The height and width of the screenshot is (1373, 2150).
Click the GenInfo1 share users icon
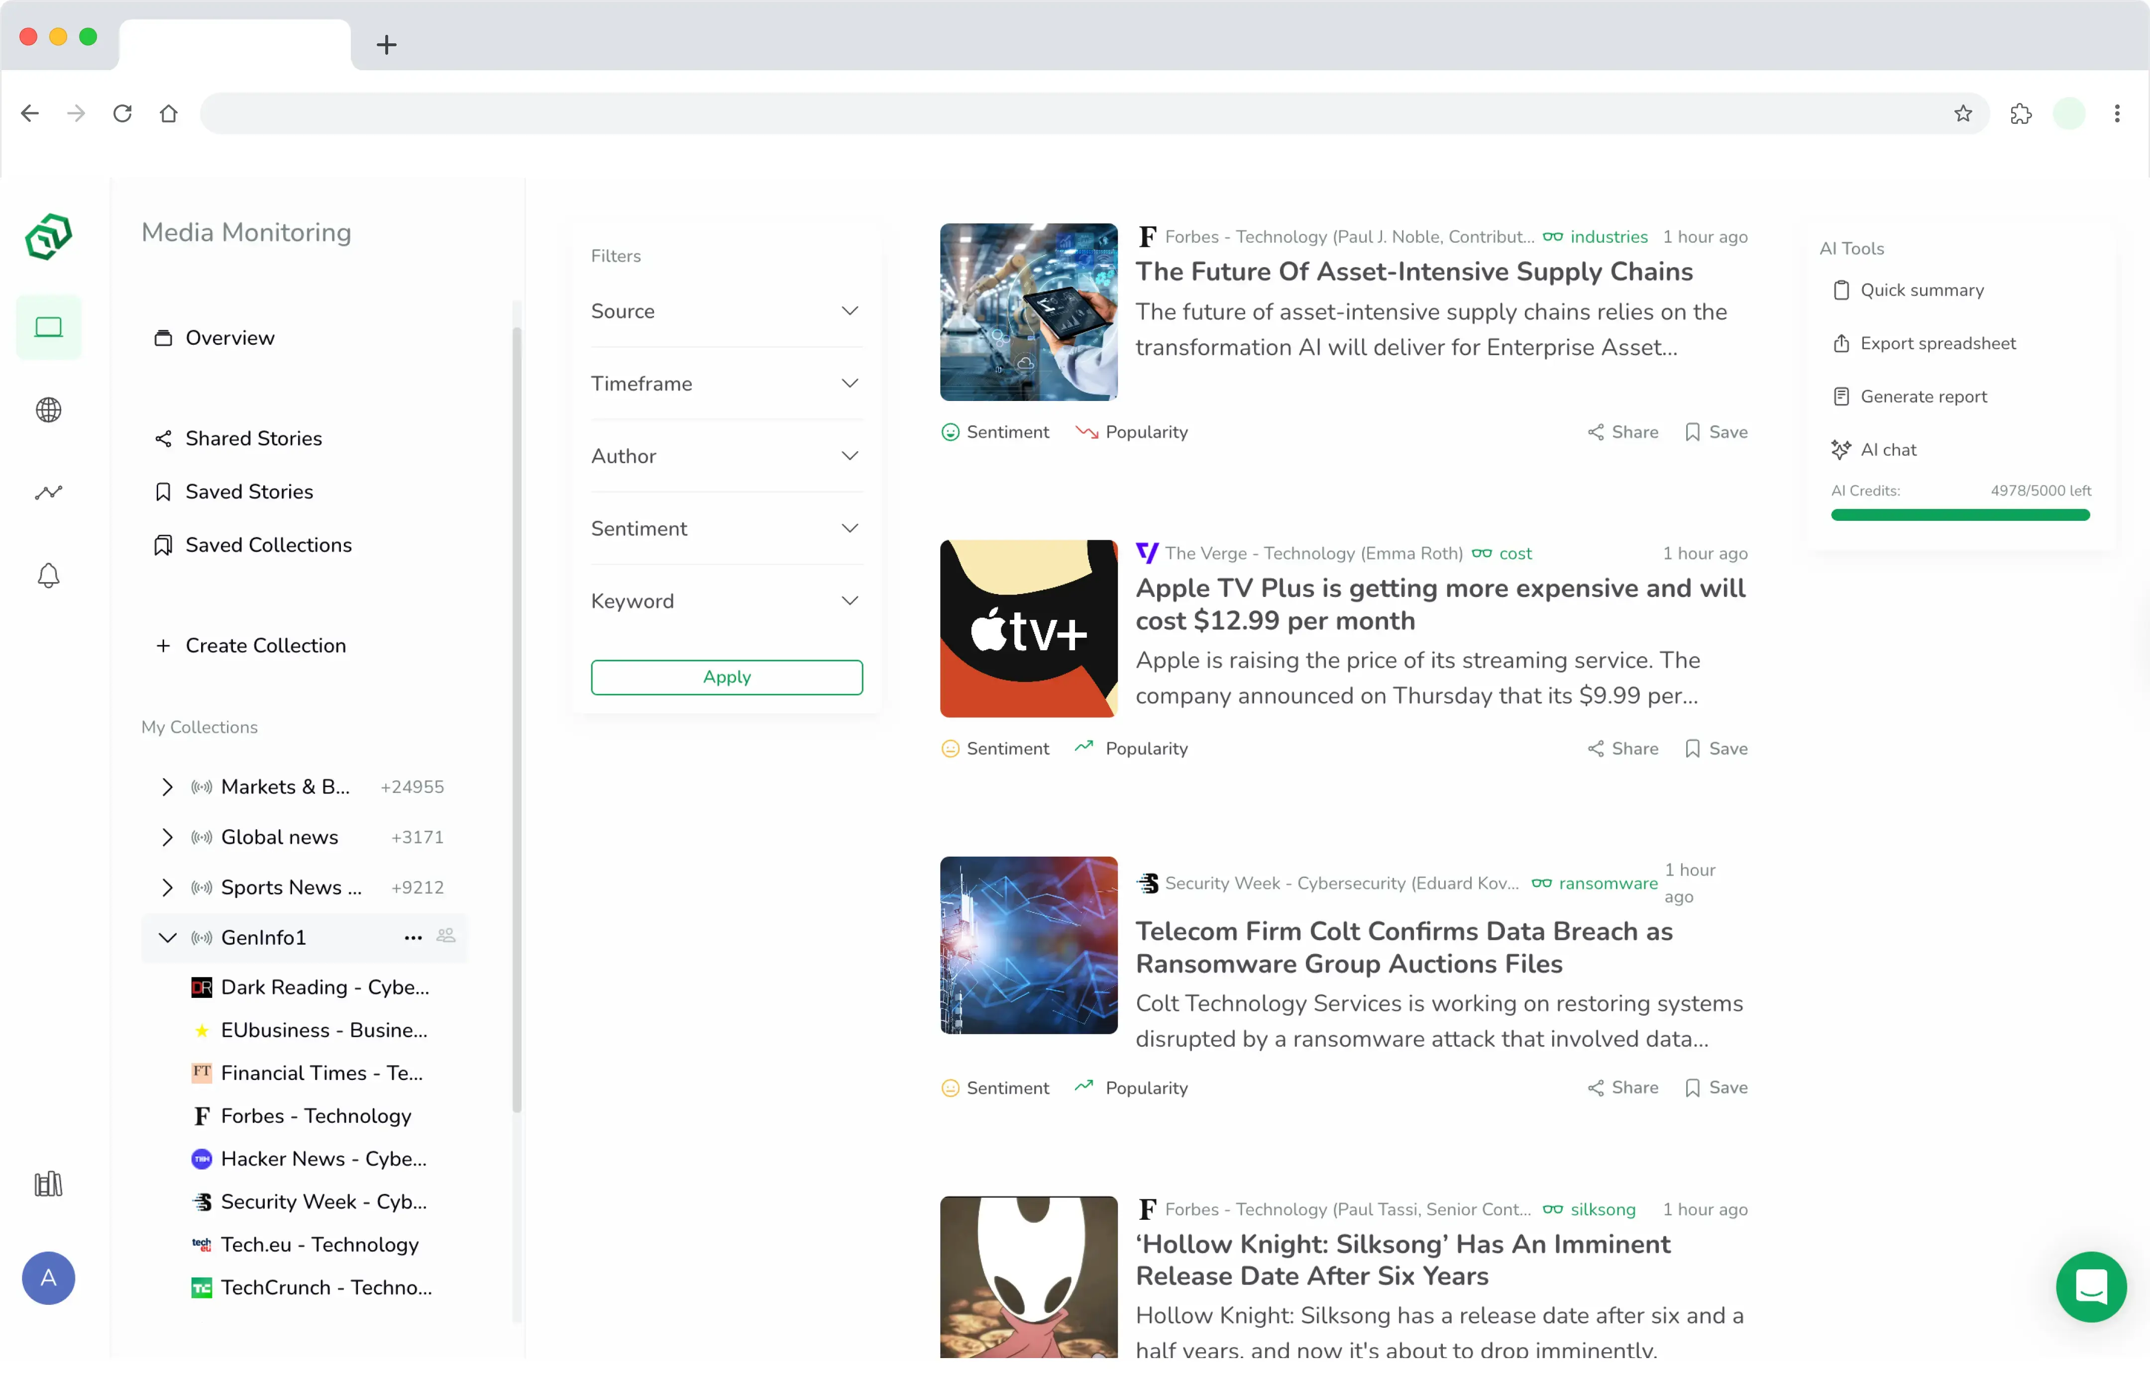[x=445, y=936]
